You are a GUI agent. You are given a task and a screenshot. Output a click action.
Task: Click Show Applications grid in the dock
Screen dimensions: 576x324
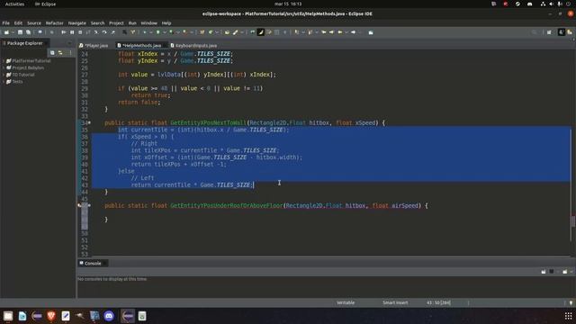pyautogui.click(x=568, y=316)
